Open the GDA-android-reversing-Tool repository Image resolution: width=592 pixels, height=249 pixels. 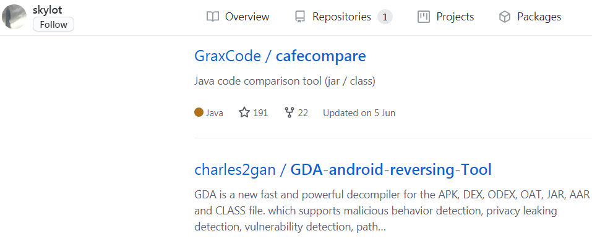point(390,169)
